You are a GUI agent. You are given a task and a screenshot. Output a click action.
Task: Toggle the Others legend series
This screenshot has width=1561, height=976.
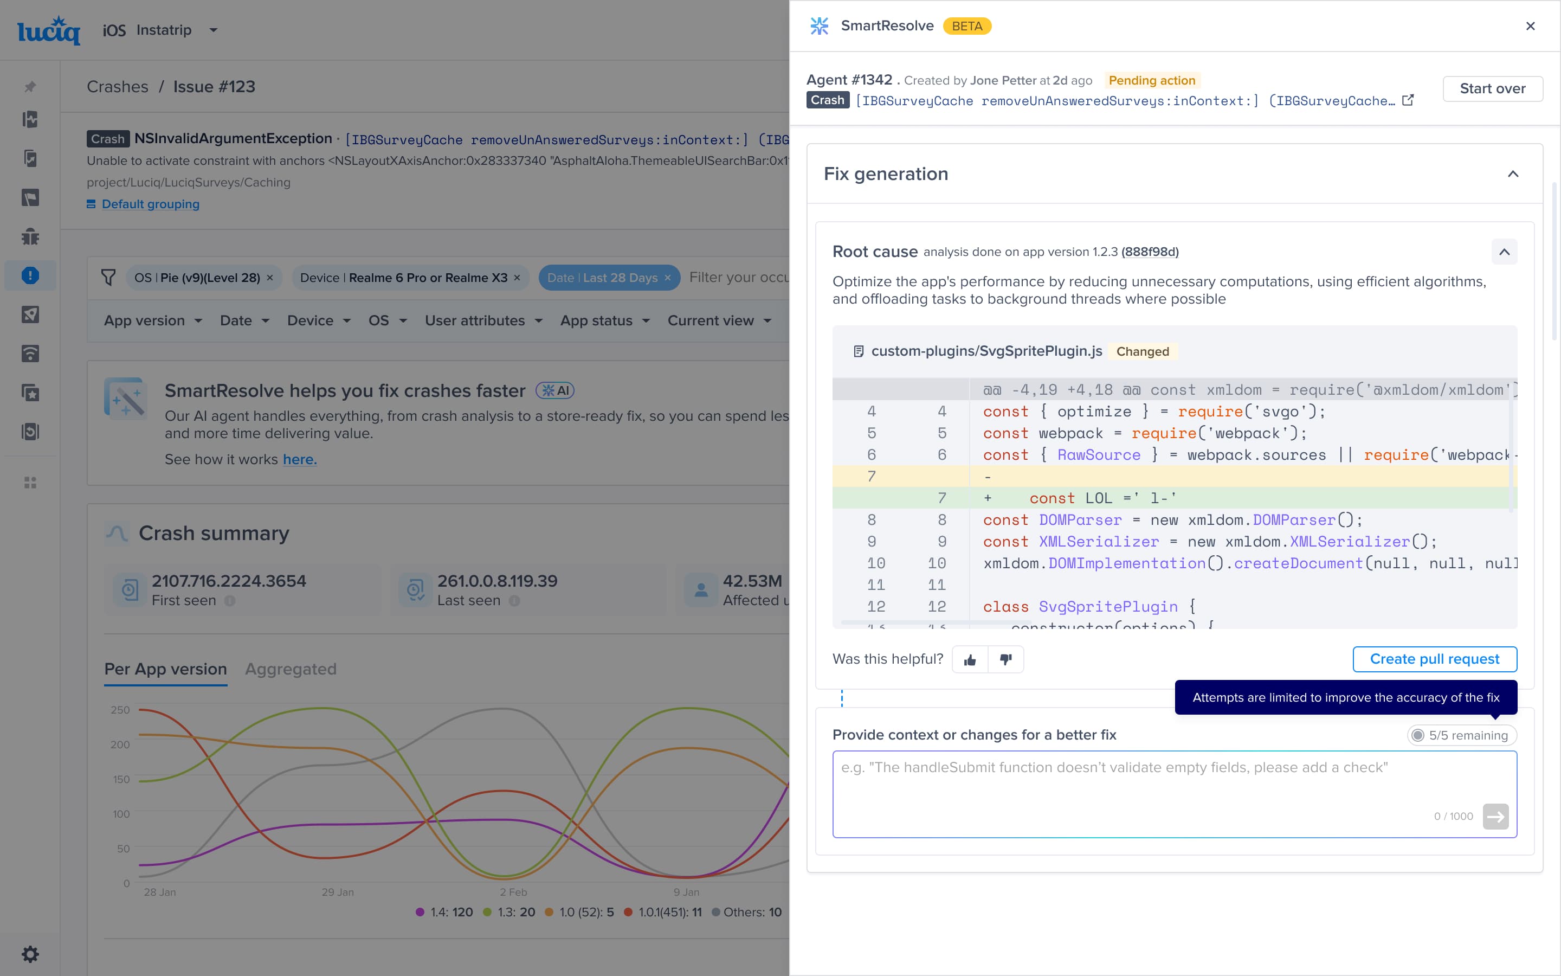coord(746,912)
